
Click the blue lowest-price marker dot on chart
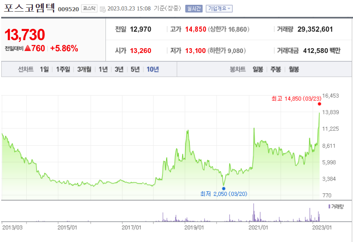point(223,189)
